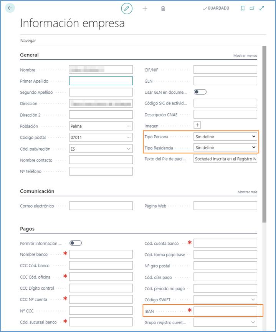Click Mostrar más in Comunicación
The image size is (276, 332).
pos(247,192)
